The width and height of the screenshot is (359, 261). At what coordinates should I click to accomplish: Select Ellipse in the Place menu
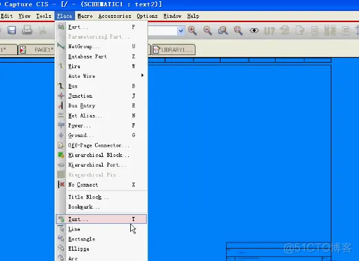101,249
